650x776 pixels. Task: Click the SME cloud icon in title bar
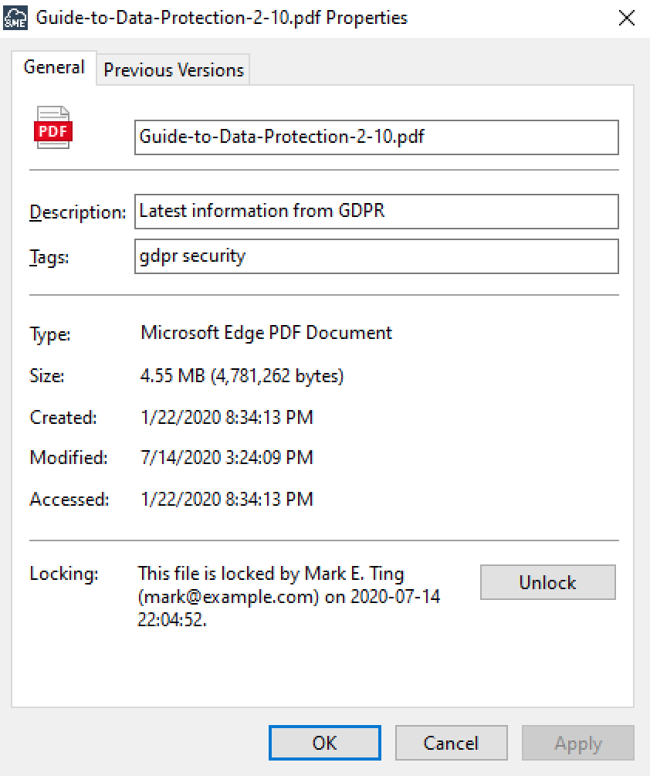tap(15, 18)
